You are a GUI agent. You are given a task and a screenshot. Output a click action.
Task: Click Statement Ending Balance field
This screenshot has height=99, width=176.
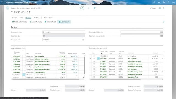[142, 36]
